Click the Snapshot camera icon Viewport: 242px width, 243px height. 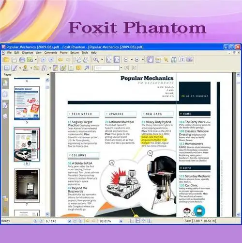(190, 60)
